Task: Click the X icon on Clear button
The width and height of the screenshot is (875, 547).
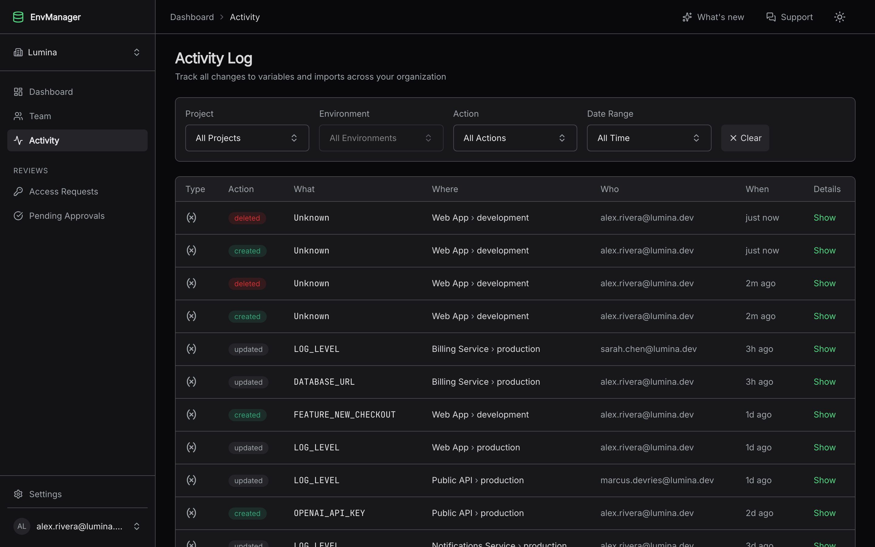Action: 733,138
